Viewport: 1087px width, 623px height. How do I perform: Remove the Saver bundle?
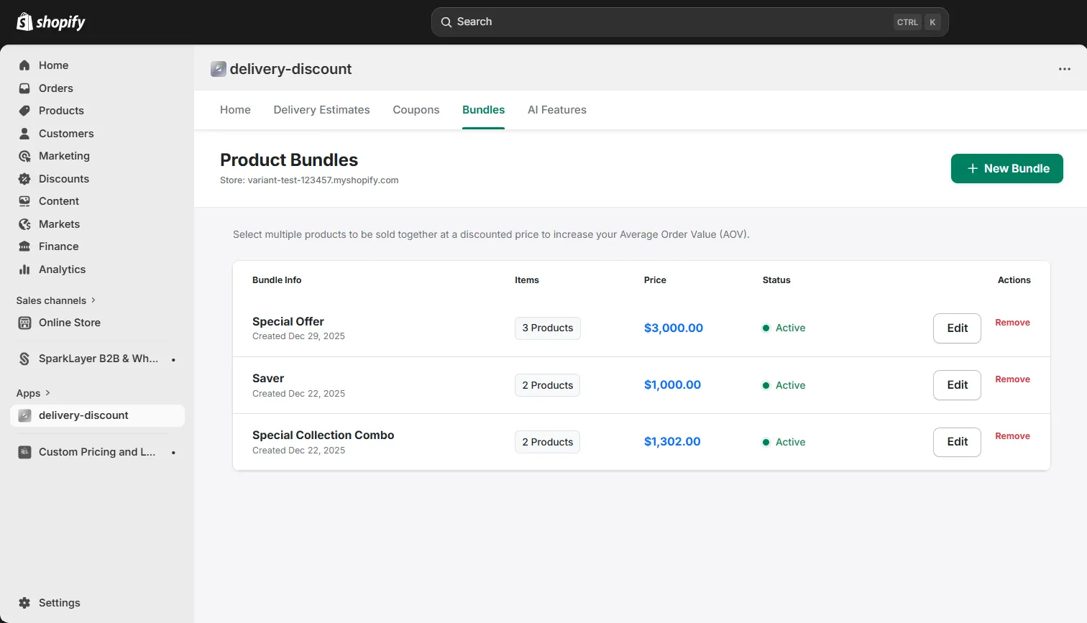[x=1012, y=379]
